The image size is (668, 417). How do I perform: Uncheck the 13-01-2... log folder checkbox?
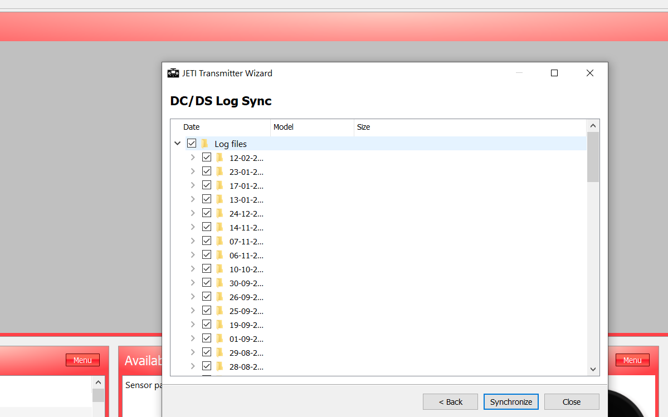point(207,199)
